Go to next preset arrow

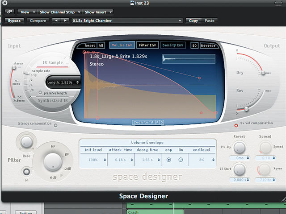coord(65,21)
